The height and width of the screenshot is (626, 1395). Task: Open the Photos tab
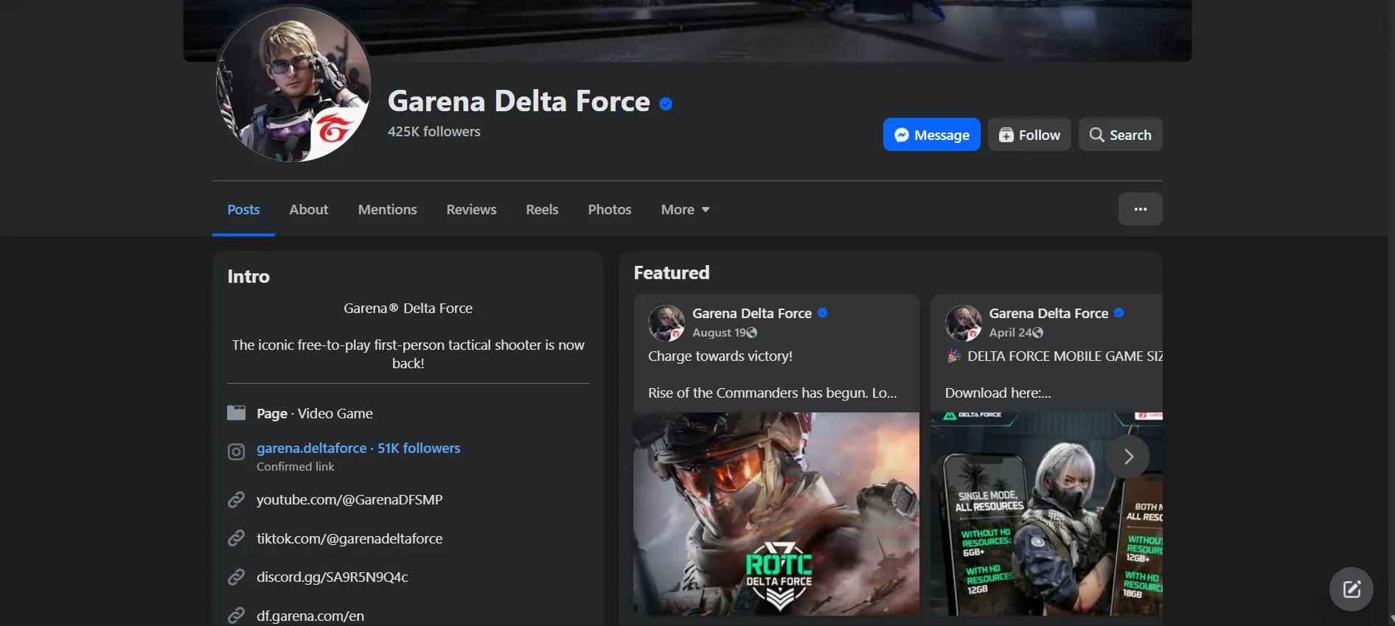[609, 210]
